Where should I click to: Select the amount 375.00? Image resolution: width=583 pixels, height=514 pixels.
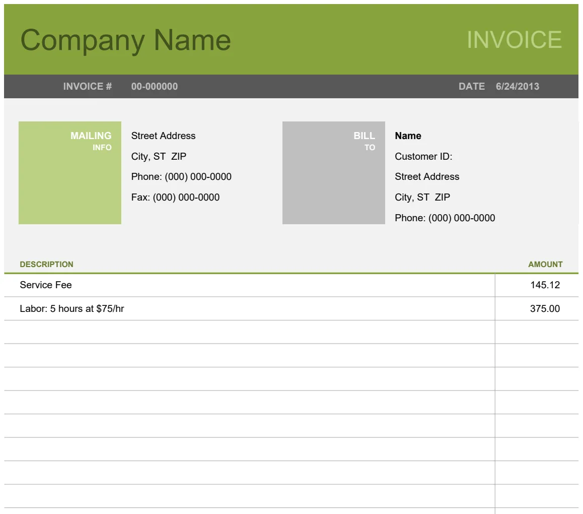pos(545,308)
